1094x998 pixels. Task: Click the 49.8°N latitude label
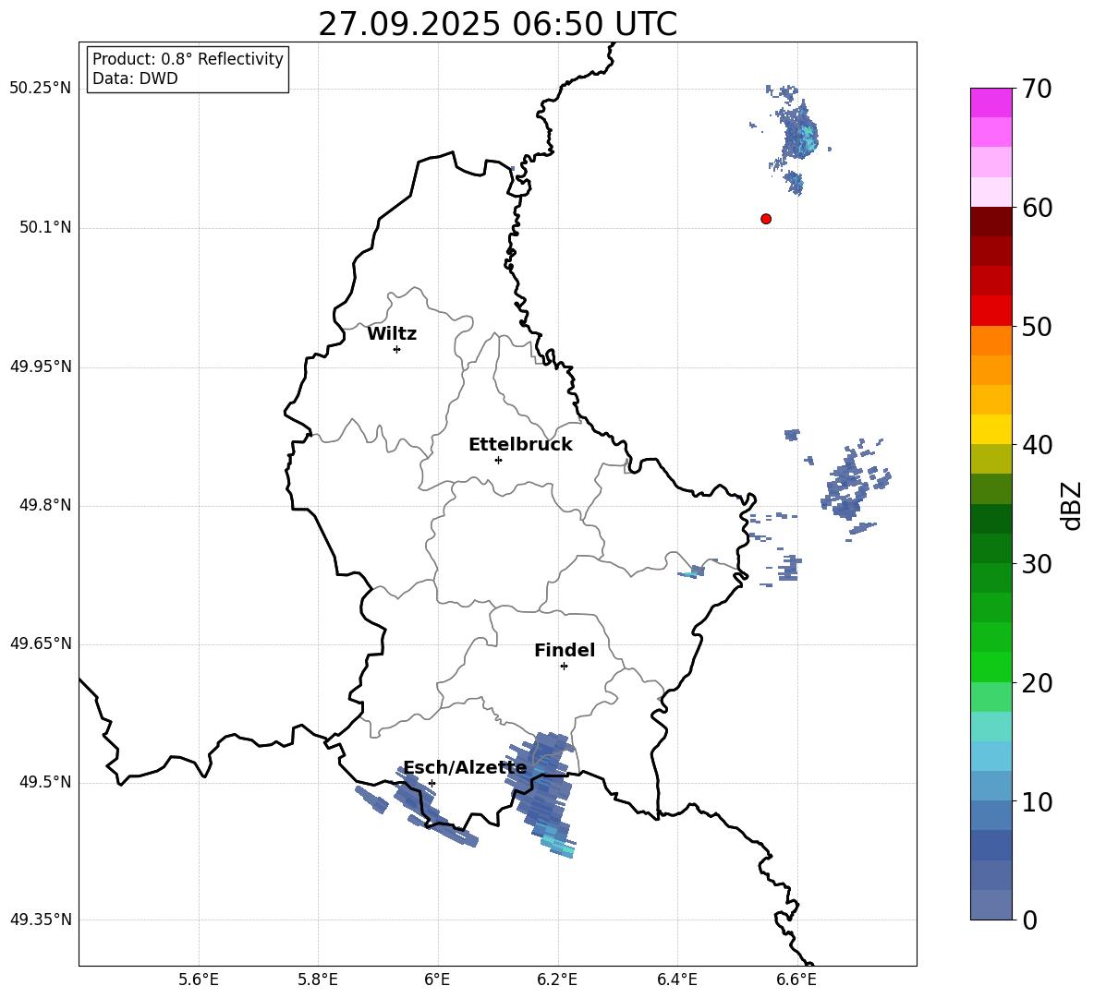pyautogui.click(x=45, y=505)
